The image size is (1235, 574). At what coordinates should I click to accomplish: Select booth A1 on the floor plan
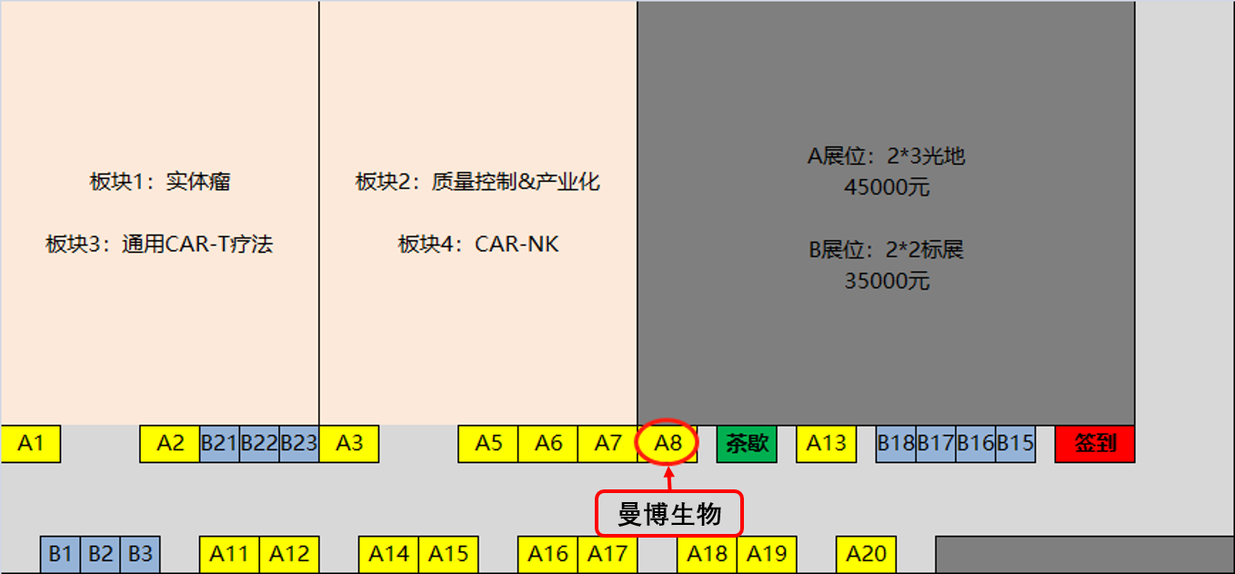pos(31,444)
